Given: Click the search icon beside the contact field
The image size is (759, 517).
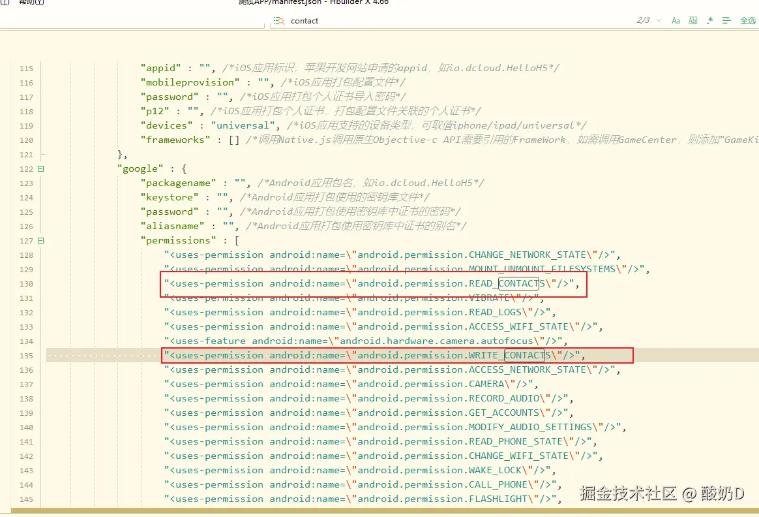Looking at the screenshot, I should click(x=279, y=21).
